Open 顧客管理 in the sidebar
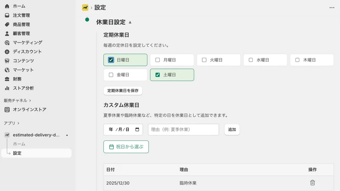 [x=21, y=34]
